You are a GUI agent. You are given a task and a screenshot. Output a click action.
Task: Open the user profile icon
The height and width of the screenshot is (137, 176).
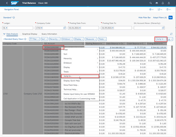click(x=169, y=3)
